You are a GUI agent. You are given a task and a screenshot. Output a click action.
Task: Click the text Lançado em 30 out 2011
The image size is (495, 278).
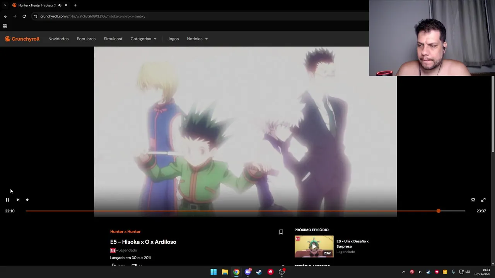click(130, 258)
